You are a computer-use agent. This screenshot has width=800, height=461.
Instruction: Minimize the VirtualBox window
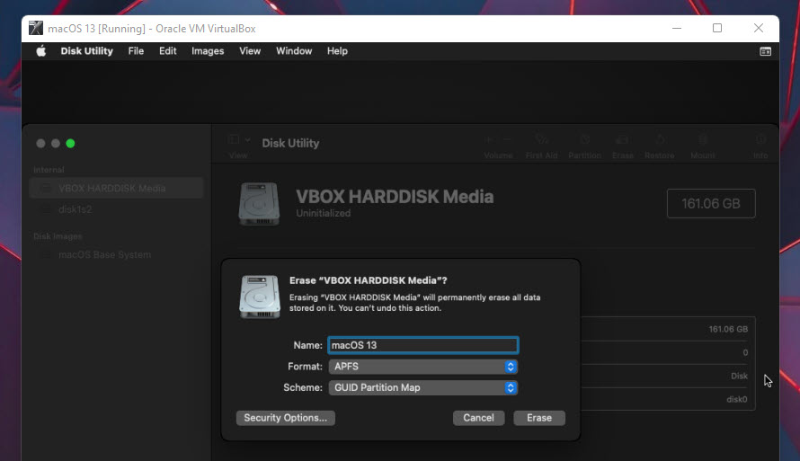(x=677, y=28)
